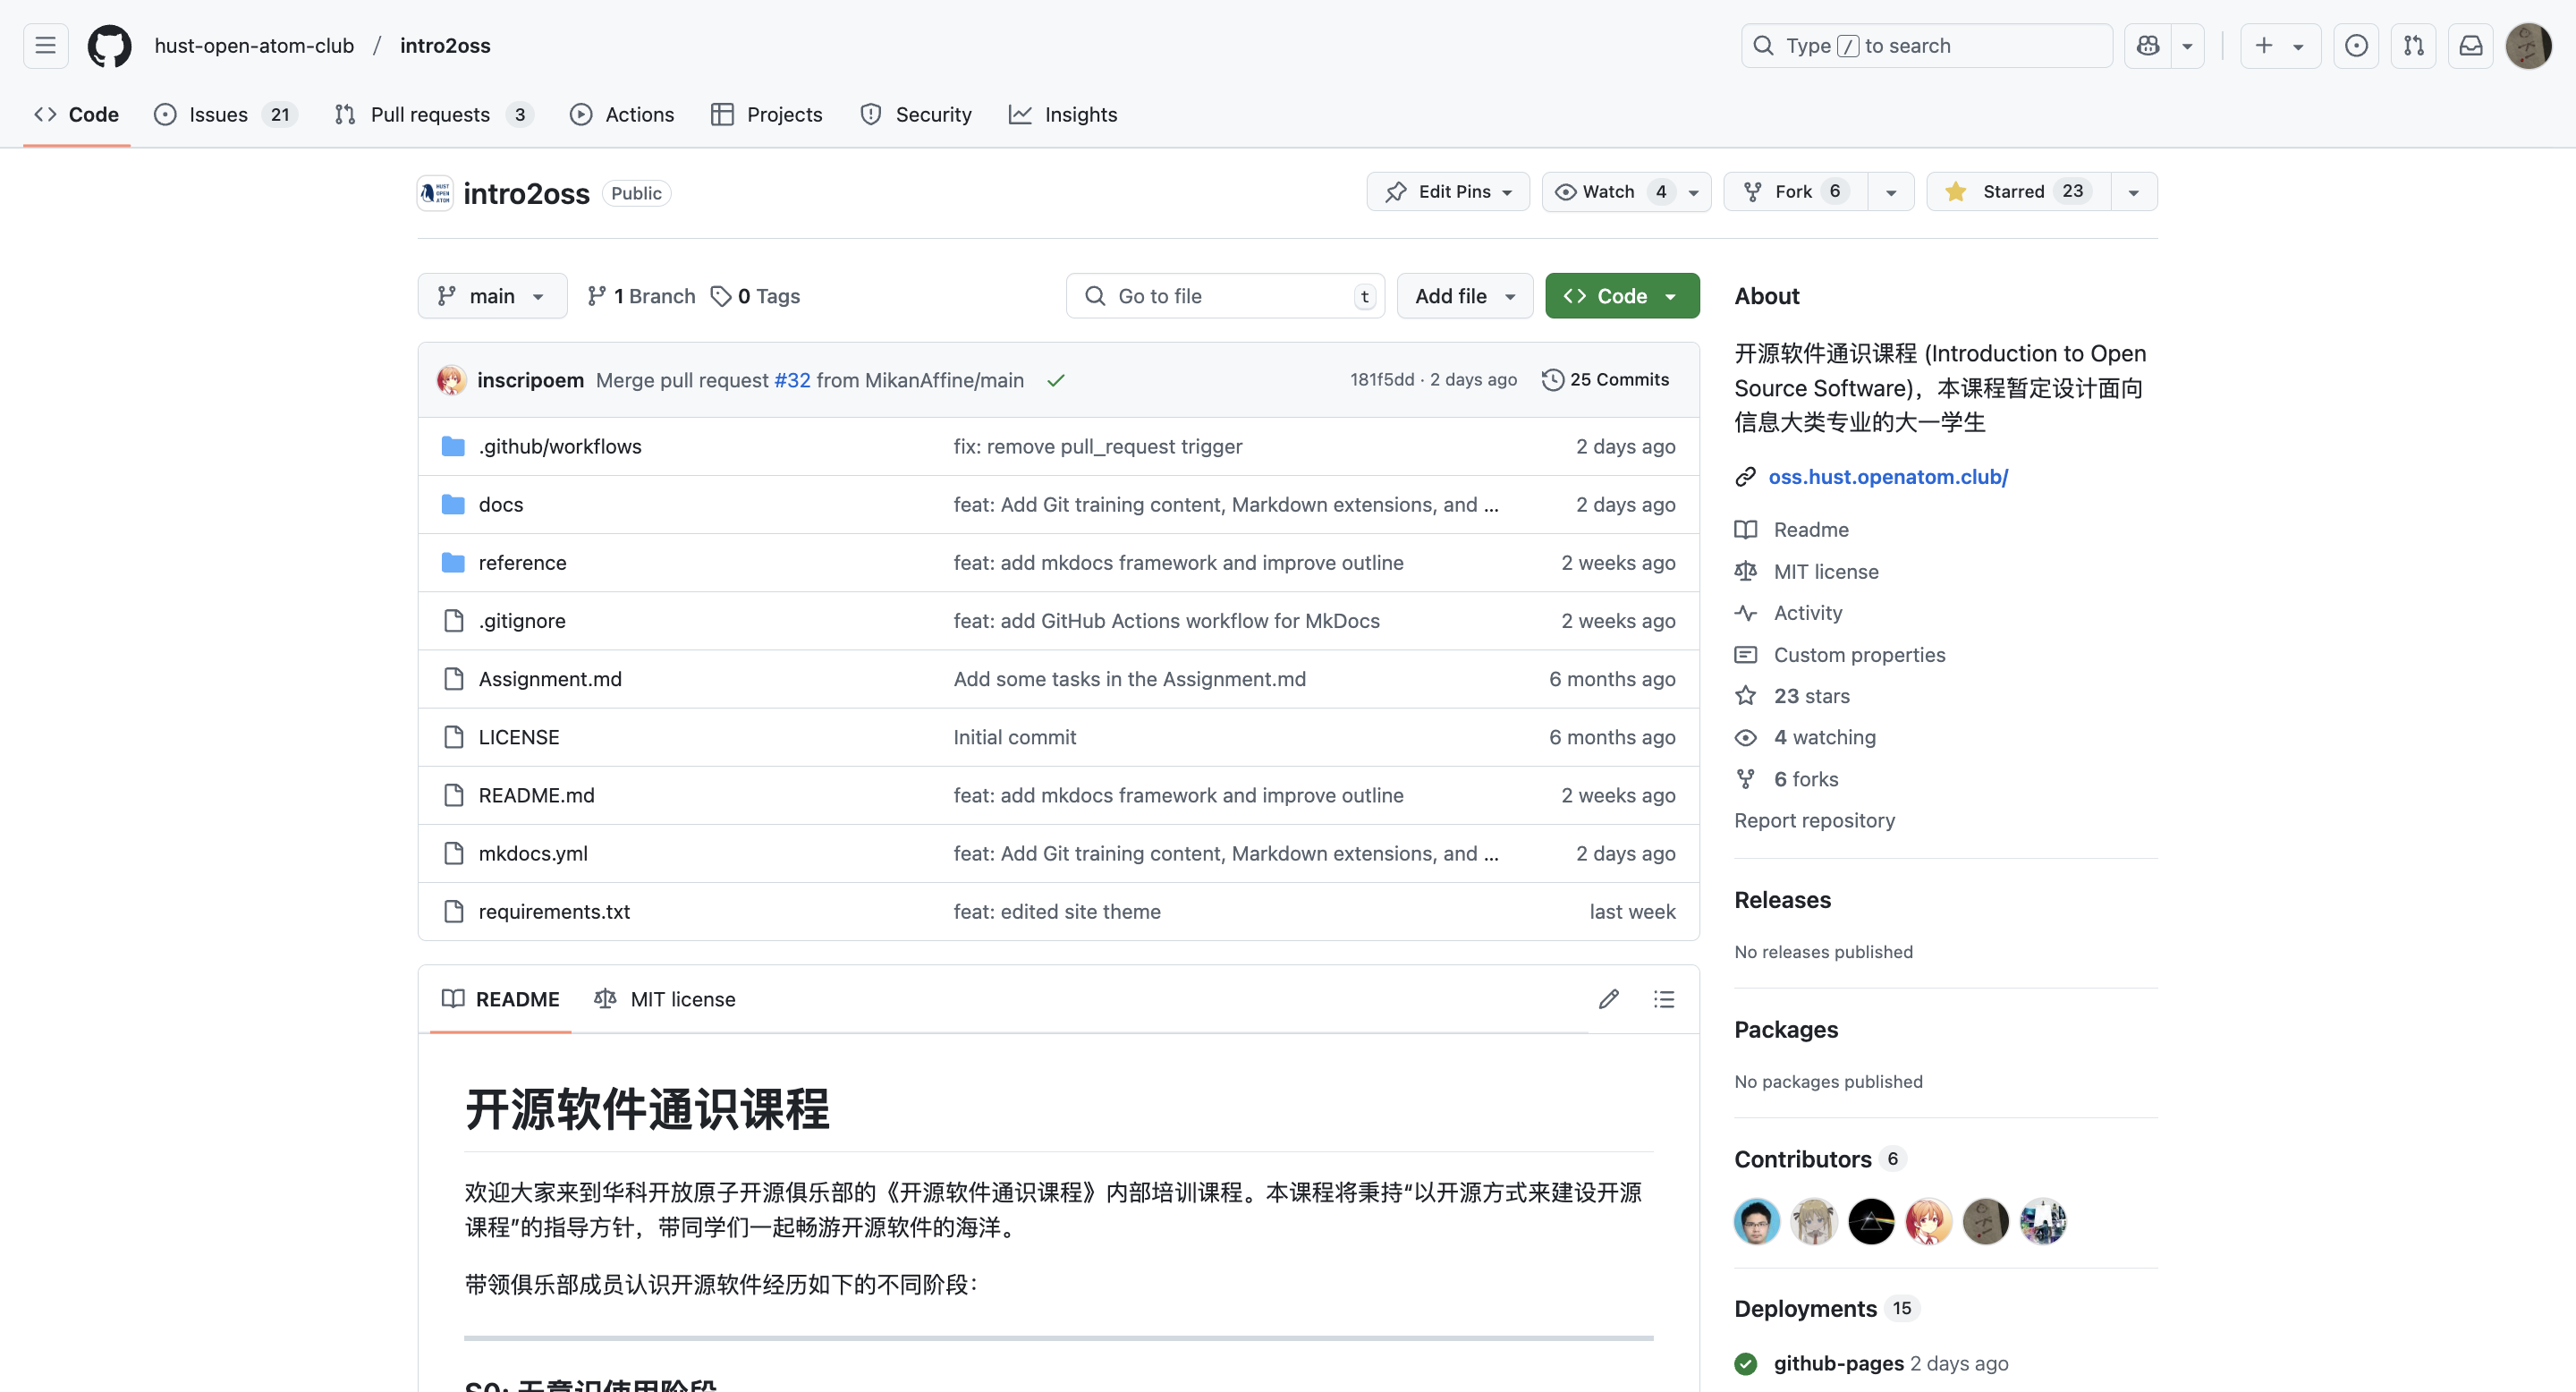This screenshot has height=1392, width=2576.
Task: Star toggle button Starred 23
Action: tap(2018, 192)
